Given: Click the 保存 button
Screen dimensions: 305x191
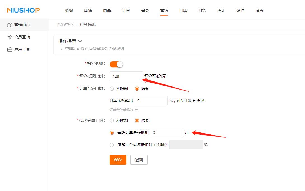Looking at the screenshot, I should [x=118, y=160].
